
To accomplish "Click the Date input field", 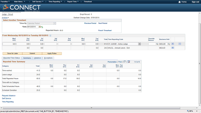I will tap(33, 27).
